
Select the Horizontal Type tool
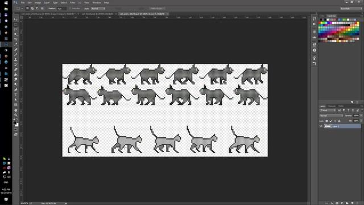click(x=15, y=95)
